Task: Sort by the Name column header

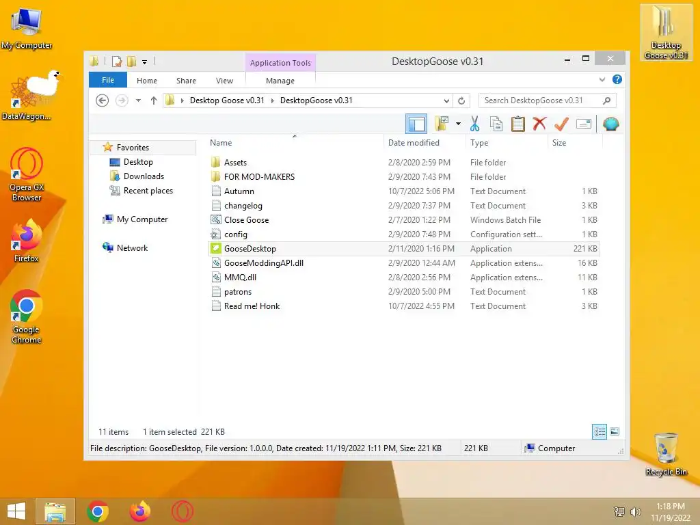Action: point(295,142)
